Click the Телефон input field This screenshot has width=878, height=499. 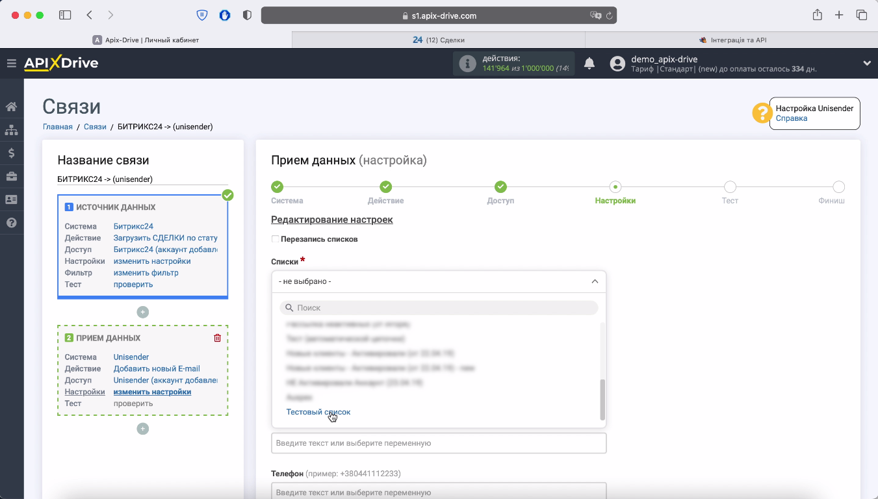pos(439,492)
